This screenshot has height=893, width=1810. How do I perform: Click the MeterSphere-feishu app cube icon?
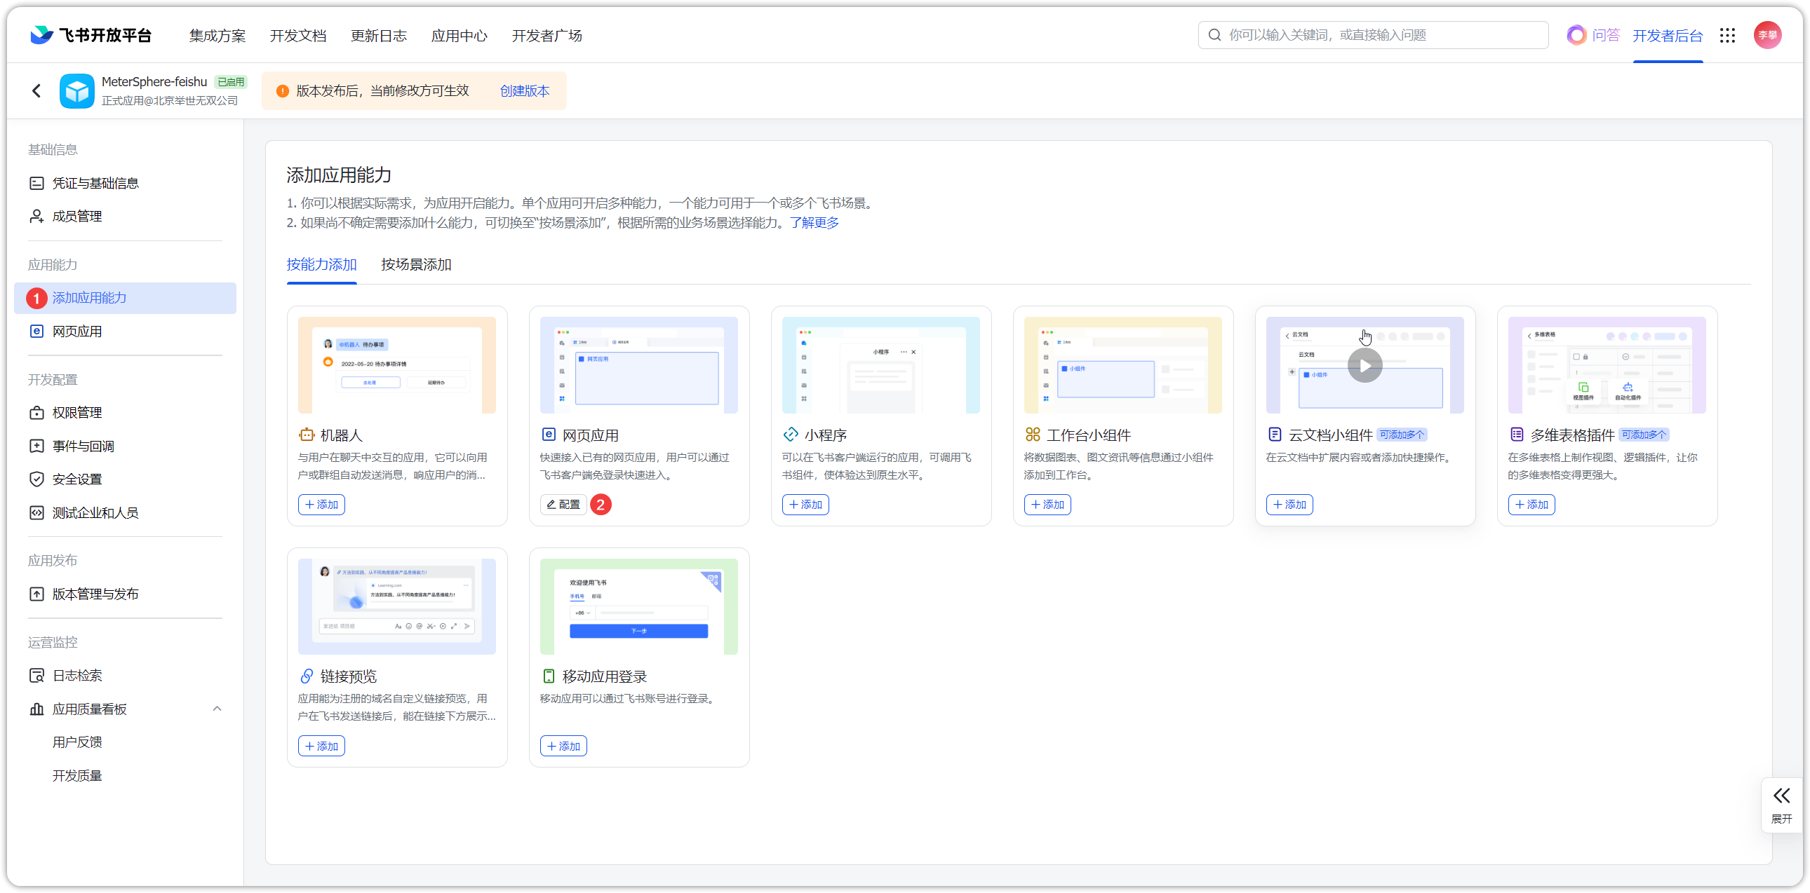pos(76,91)
